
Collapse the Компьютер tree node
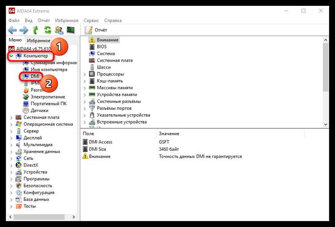click(x=11, y=56)
